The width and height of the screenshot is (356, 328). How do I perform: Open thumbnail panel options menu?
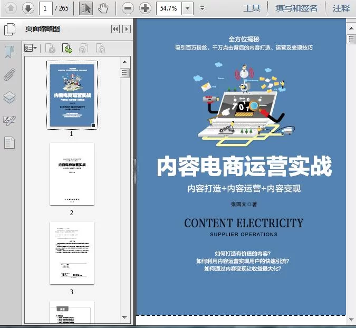pos(31,49)
